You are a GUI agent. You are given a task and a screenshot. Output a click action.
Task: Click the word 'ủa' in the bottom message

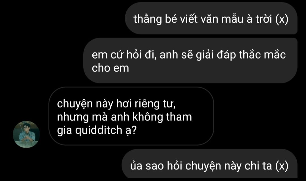[x=136, y=166]
